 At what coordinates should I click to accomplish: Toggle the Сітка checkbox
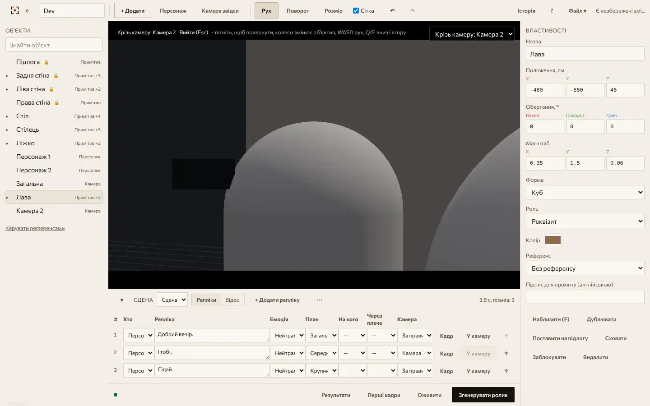pyautogui.click(x=356, y=10)
